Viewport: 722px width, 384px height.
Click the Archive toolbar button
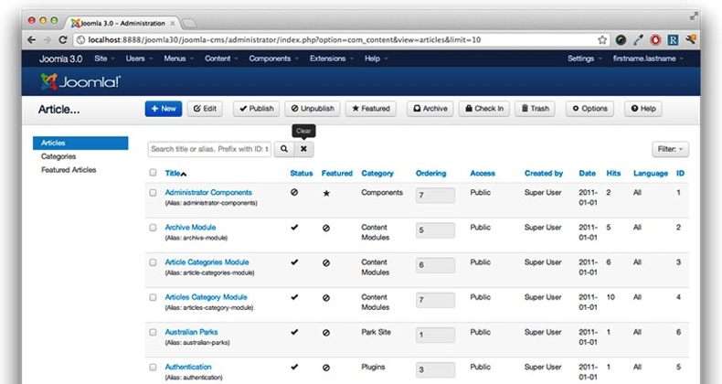pyautogui.click(x=430, y=109)
